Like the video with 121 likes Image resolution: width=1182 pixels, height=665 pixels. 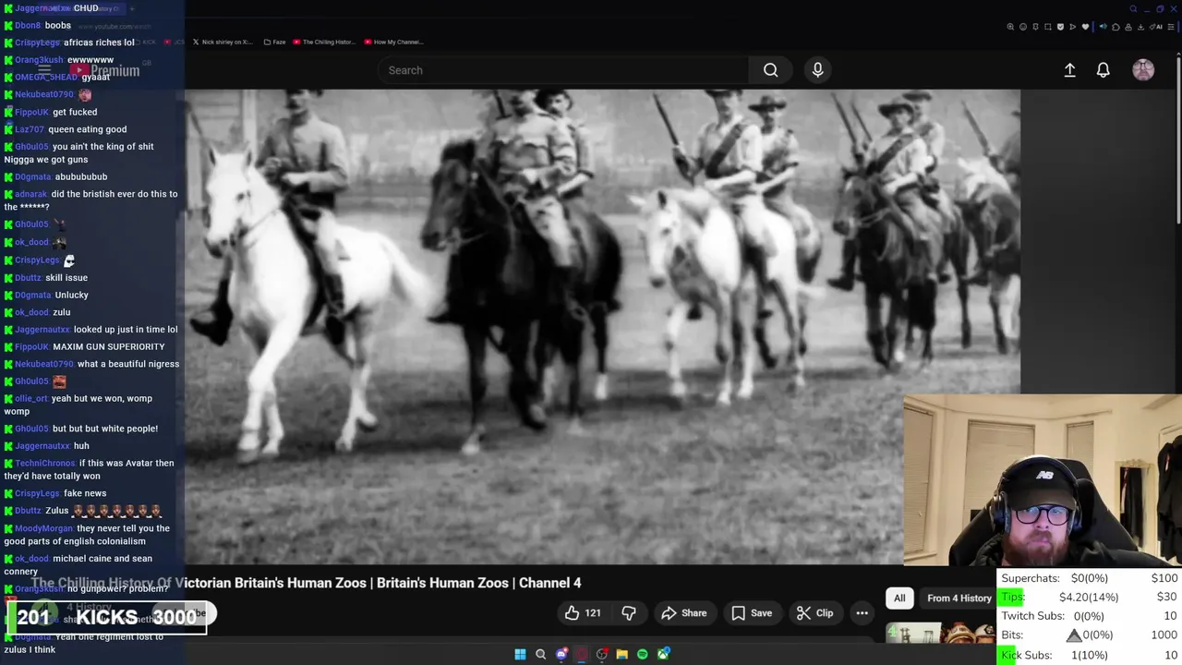(x=583, y=613)
